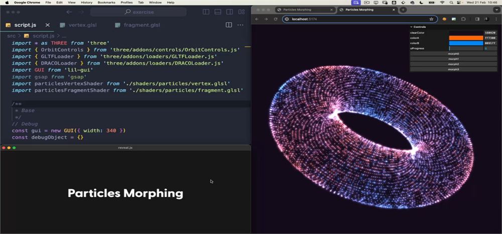Select the script.js editor tab
The height and width of the screenshot is (234, 502).
25,25
